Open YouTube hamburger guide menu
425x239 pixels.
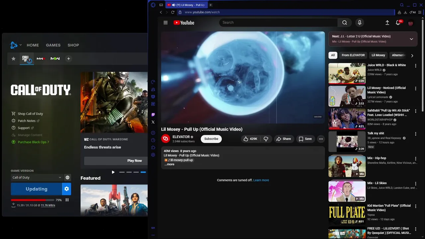pos(165,23)
